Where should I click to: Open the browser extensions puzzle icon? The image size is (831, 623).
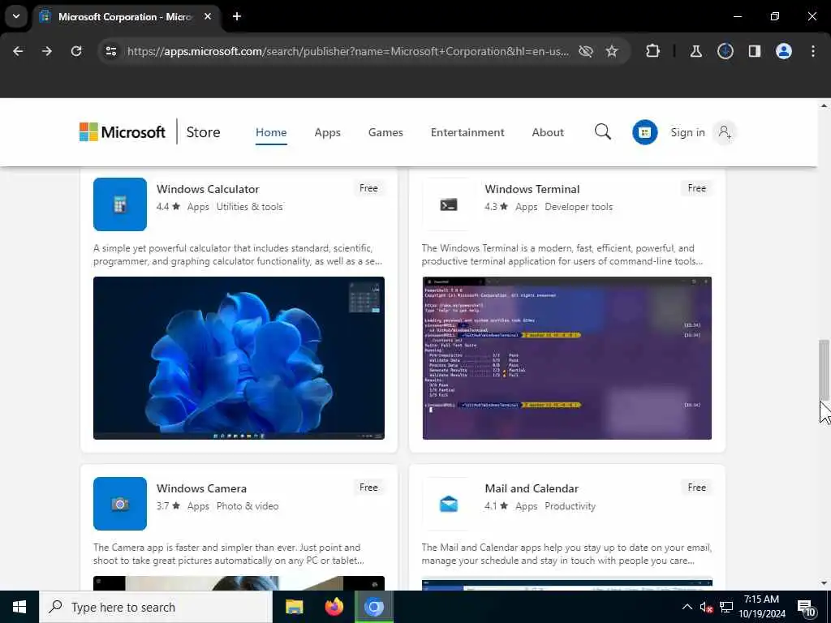click(653, 51)
